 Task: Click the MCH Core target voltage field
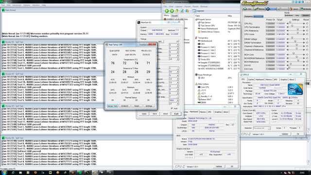coord(281,54)
